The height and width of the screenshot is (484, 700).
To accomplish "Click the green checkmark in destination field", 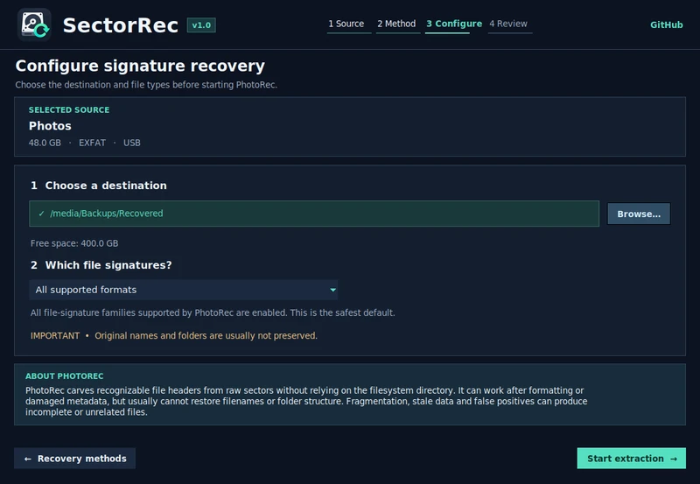I will click(41, 214).
